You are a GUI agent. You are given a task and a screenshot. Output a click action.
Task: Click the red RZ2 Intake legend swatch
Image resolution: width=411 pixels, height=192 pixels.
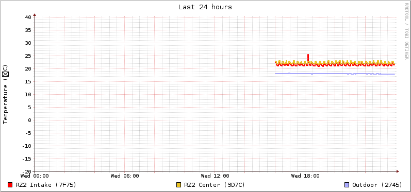10,185
